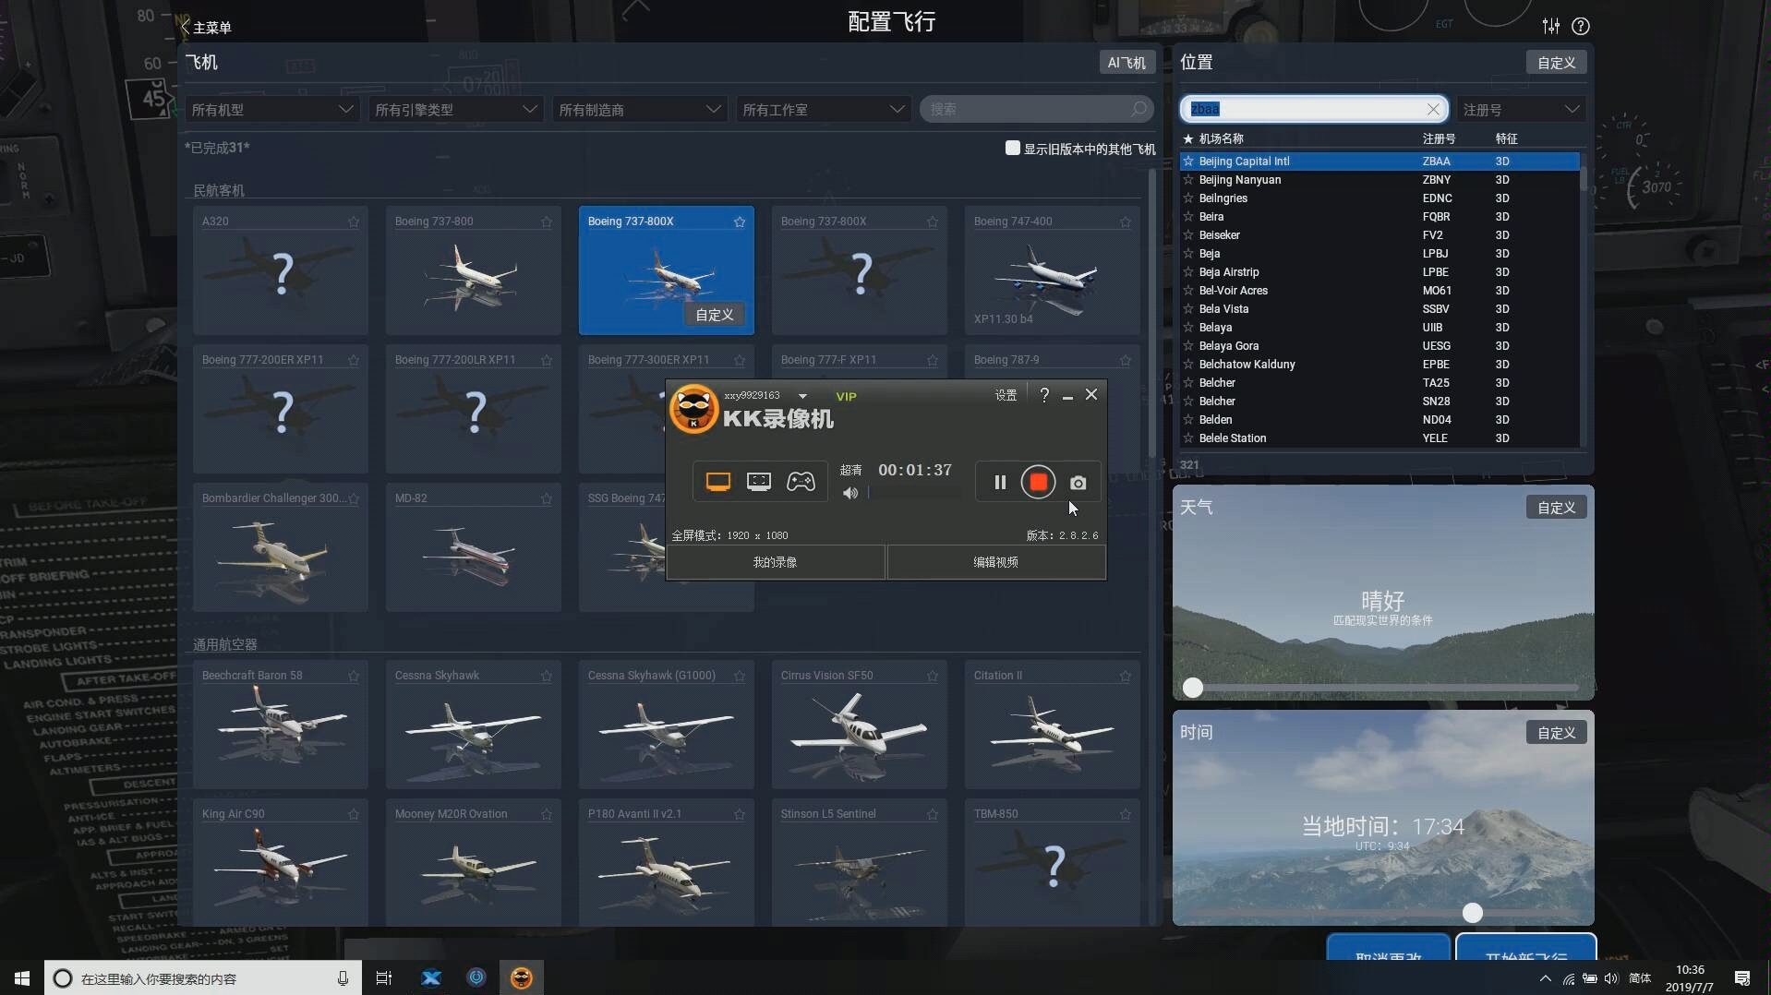Pause the KK recording
The image size is (1771, 995).
pyautogui.click(x=1000, y=482)
